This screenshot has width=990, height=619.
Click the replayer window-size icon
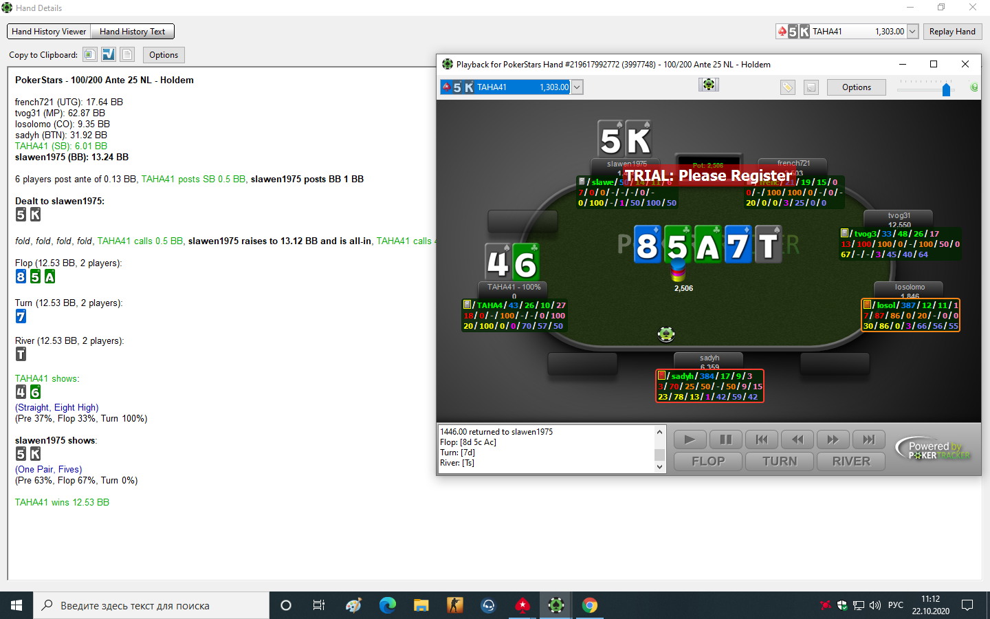coord(811,87)
